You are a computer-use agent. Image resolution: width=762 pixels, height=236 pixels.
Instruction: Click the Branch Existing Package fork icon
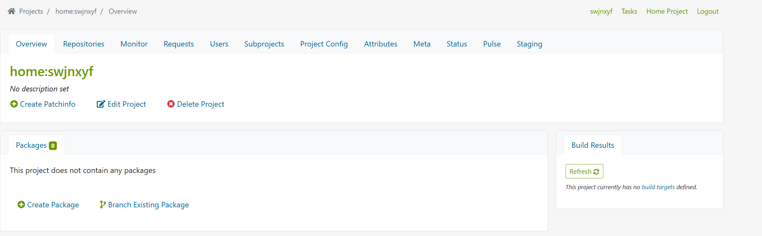[103, 204]
